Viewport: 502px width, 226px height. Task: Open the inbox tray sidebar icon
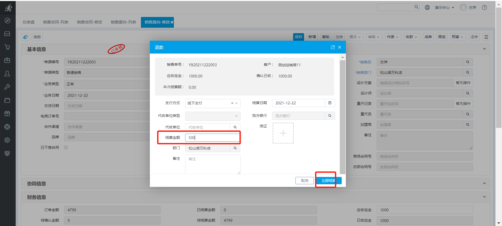[7, 34]
